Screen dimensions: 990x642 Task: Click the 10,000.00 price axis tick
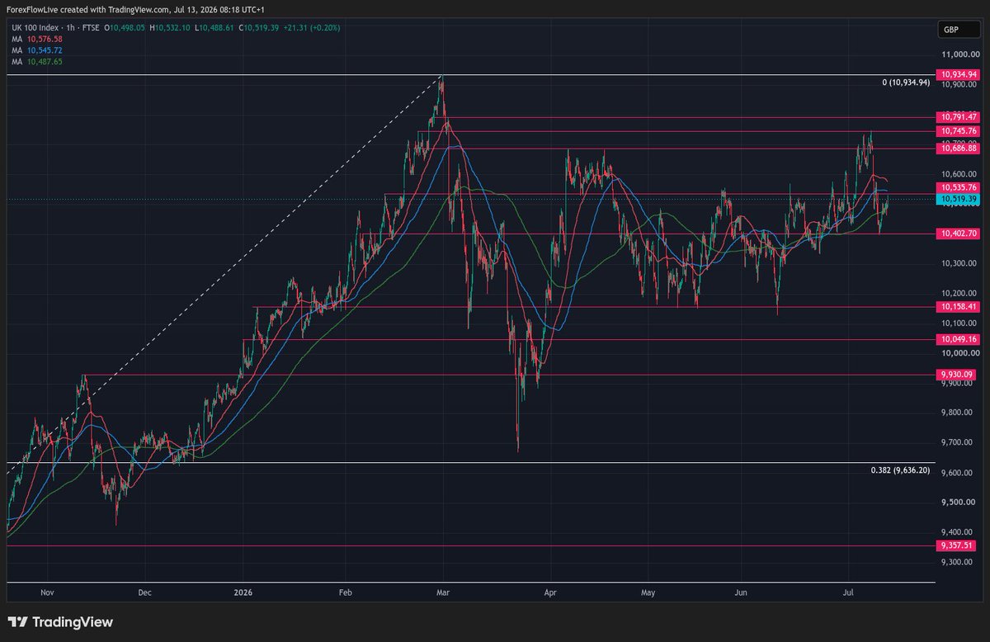(959, 353)
